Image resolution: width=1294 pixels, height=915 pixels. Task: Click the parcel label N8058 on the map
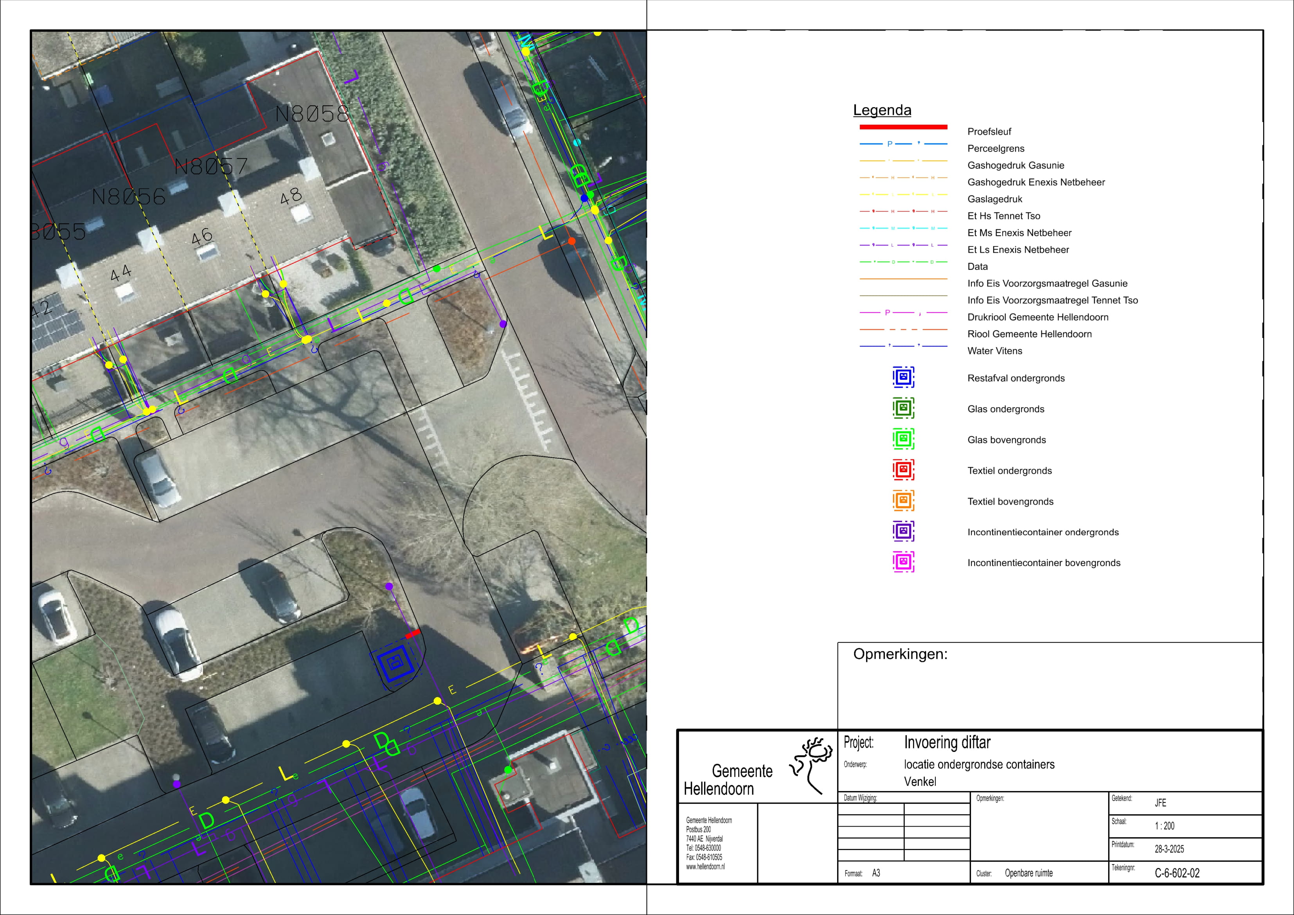312,115
